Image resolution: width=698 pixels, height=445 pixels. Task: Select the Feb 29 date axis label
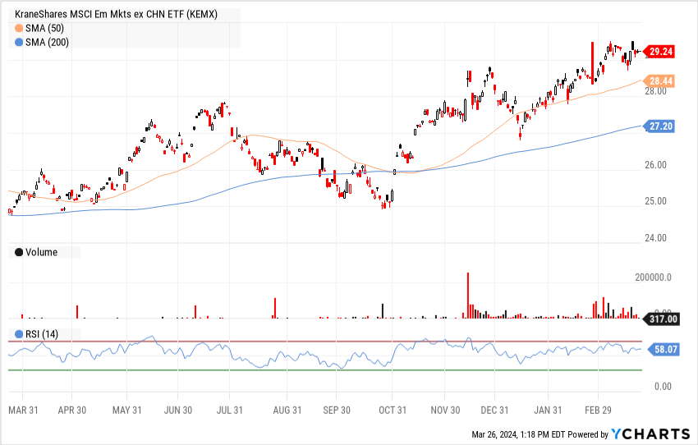click(597, 410)
